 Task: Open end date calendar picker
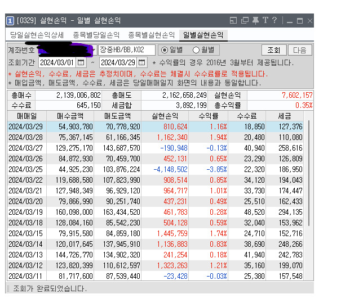142,63
